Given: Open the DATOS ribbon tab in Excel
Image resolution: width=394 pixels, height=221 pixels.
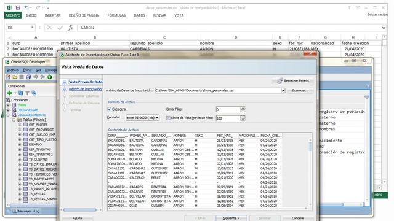Looking at the screenshot, I should (x=139, y=15).
